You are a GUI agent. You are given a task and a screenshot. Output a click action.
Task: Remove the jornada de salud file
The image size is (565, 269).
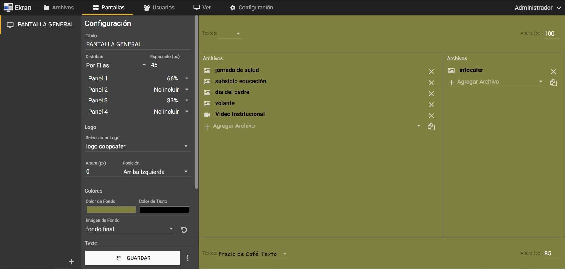431,72
